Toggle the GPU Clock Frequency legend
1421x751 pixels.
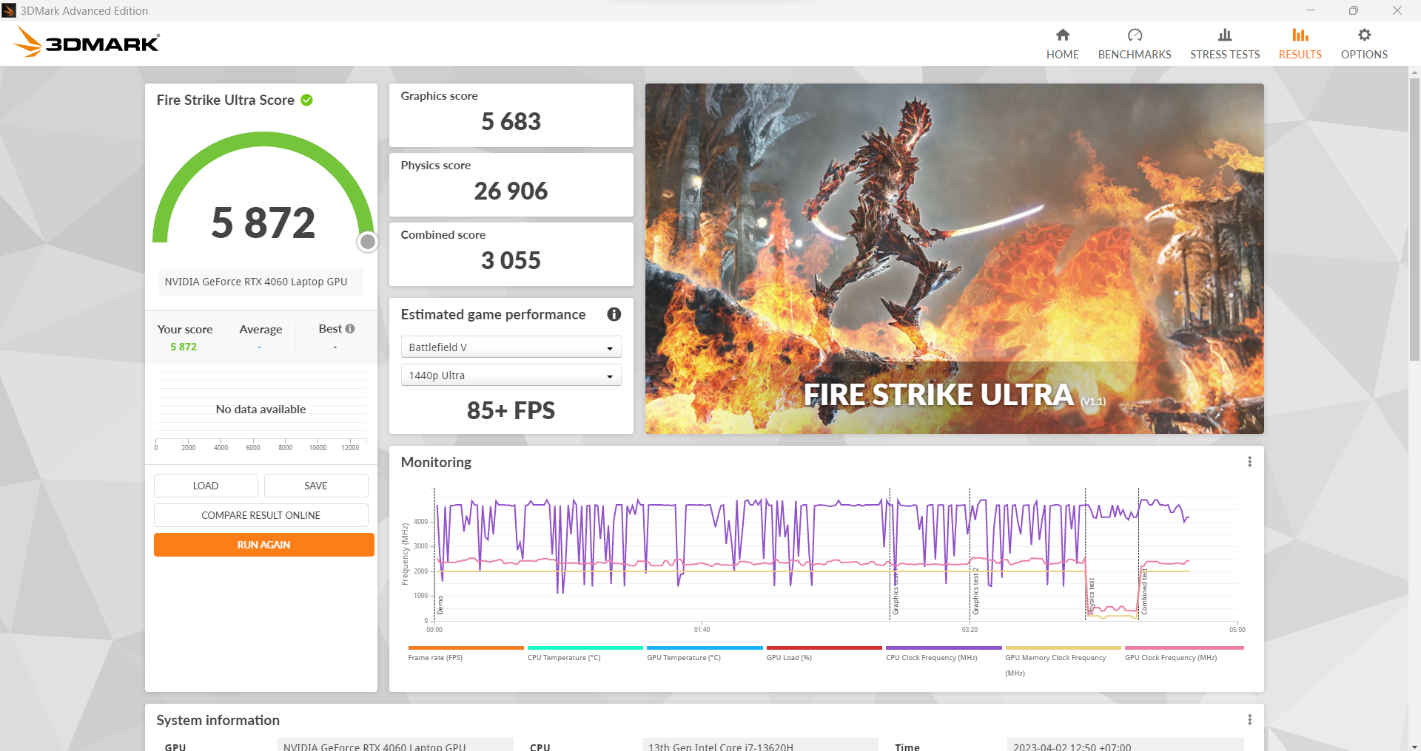click(1170, 657)
